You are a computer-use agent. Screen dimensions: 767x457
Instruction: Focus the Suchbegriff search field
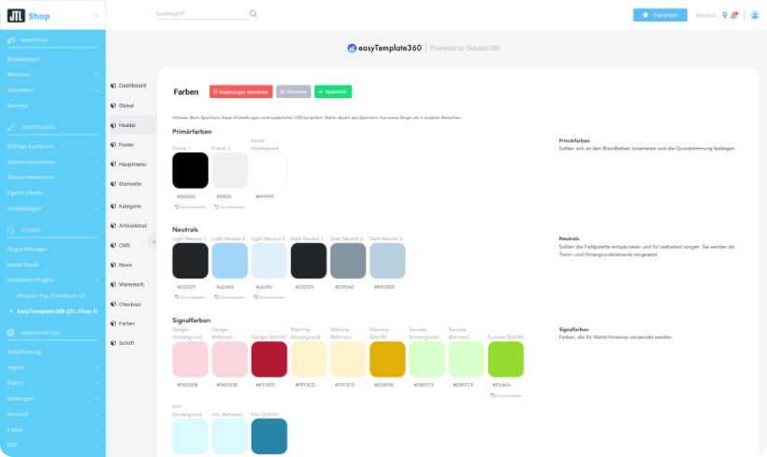tap(201, 14)
